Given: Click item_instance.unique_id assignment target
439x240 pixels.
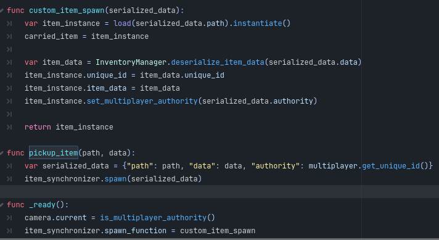Looking at the screenshot, I should pyautogui.click(x=76, y=75).
